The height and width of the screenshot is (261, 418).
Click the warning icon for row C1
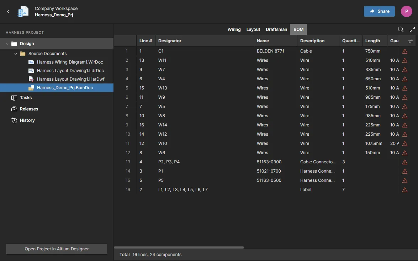tap(404, 51)
